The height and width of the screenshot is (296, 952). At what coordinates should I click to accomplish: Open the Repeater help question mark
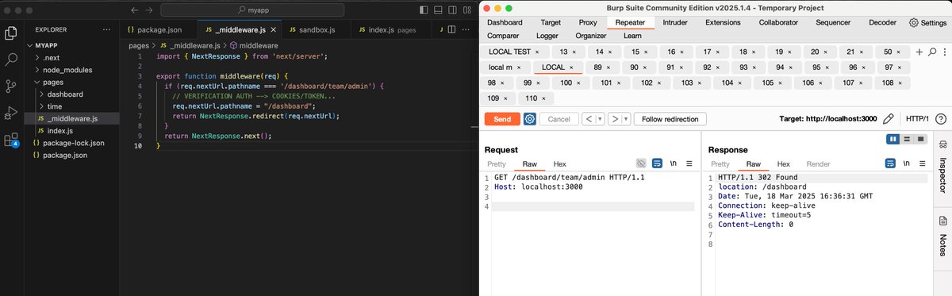pos(940,119)
